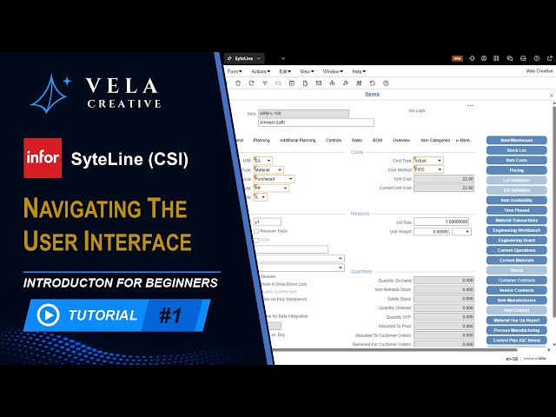Click the revision field showing v1

tap(268, 222)
